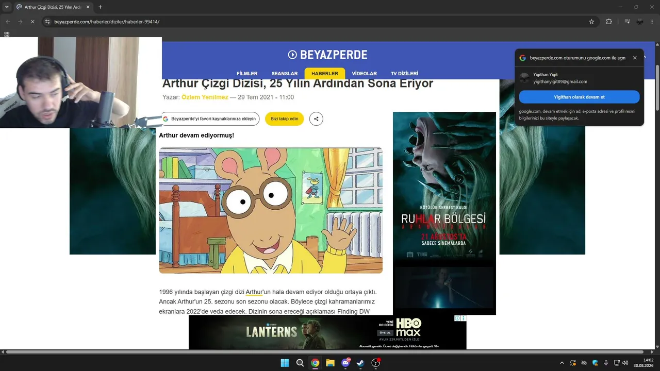Open the Ruhlar Bölgesi movie poster ad
660x371 pixels.
click(x=444, y=213)
